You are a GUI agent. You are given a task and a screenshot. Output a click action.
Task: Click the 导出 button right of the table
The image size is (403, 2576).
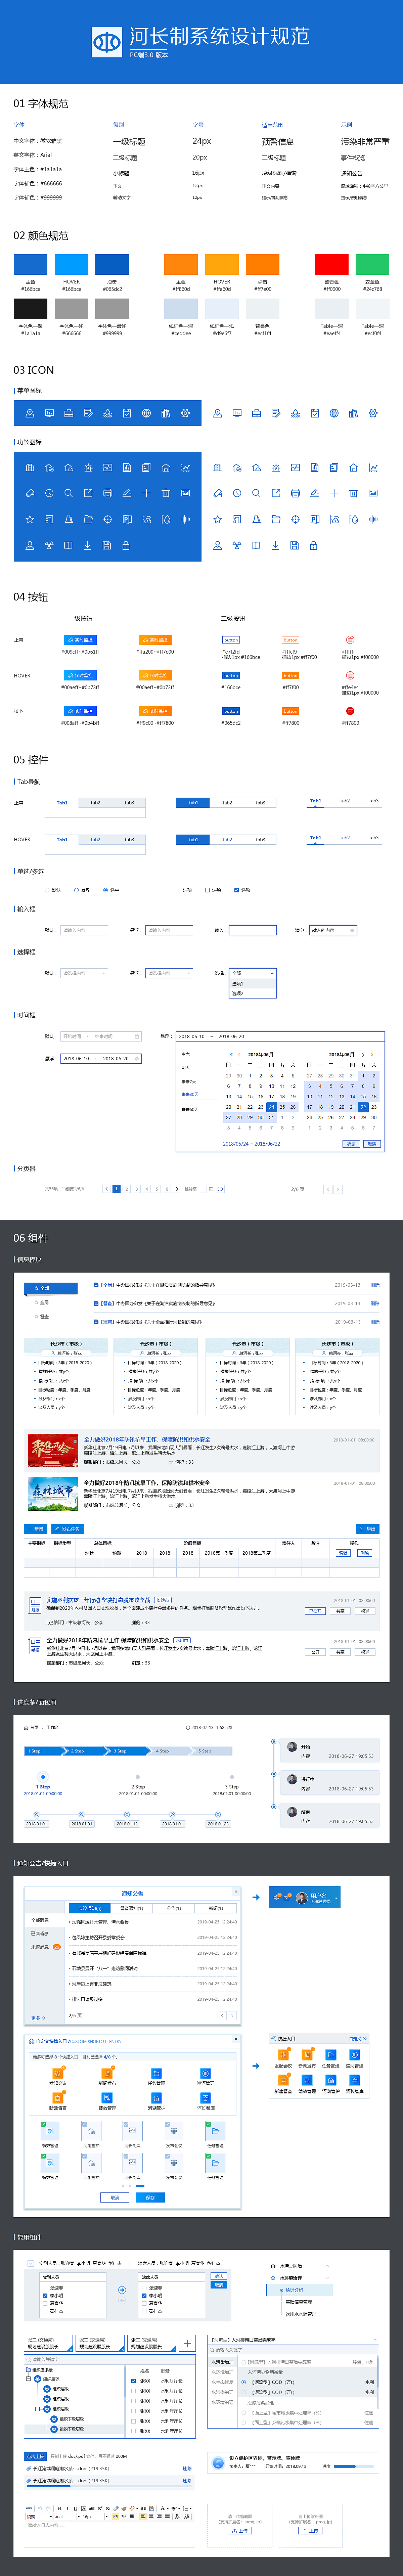click(368, 1529)
